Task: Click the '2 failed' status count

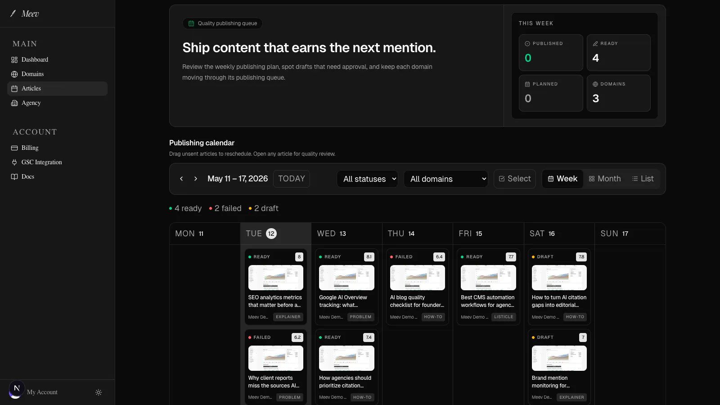Action: click(x=225, y=208)
